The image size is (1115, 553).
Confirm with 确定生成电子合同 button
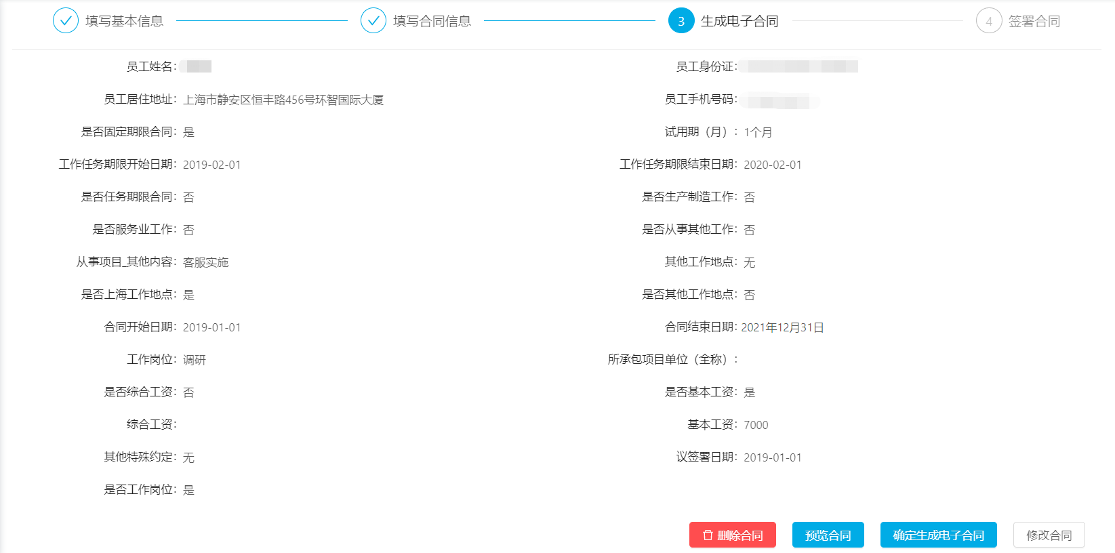[x=939, y=535]
